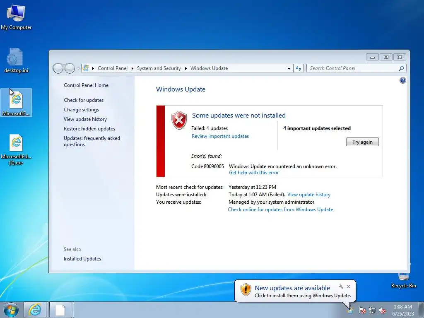Open the Action Center flag tray icon
The image size is (424, 318).
pos(362,310)
